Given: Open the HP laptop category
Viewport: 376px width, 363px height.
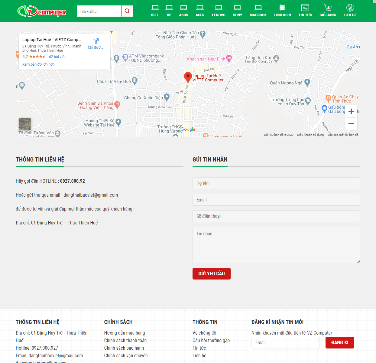Looking at the screenshot, I should pos(169,11).
